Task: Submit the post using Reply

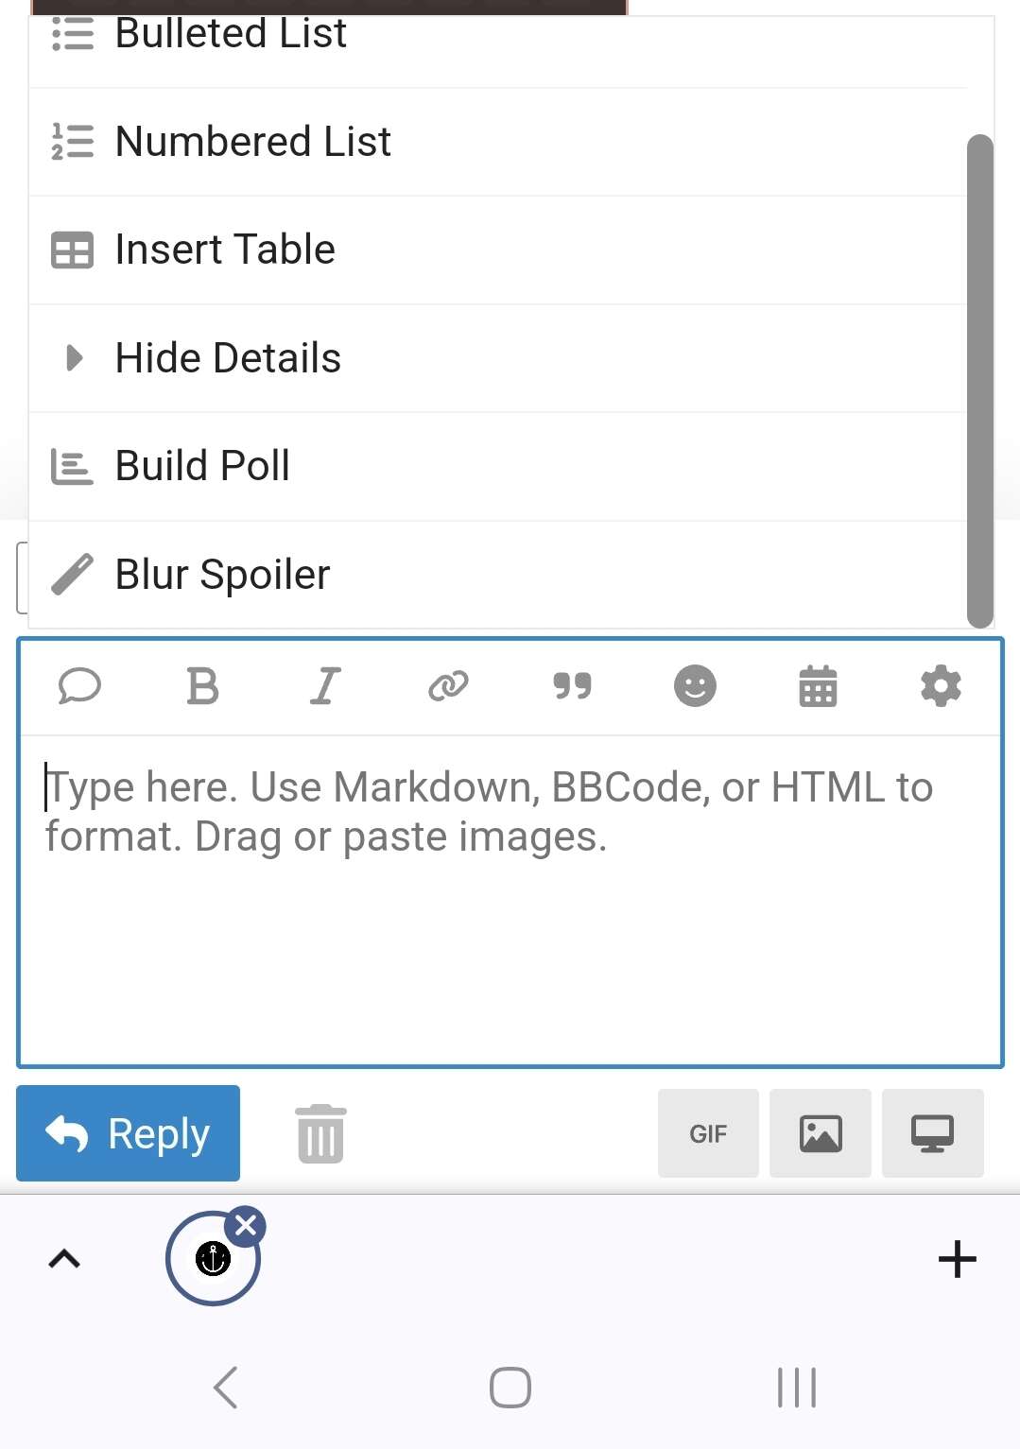Action: 128,1133
